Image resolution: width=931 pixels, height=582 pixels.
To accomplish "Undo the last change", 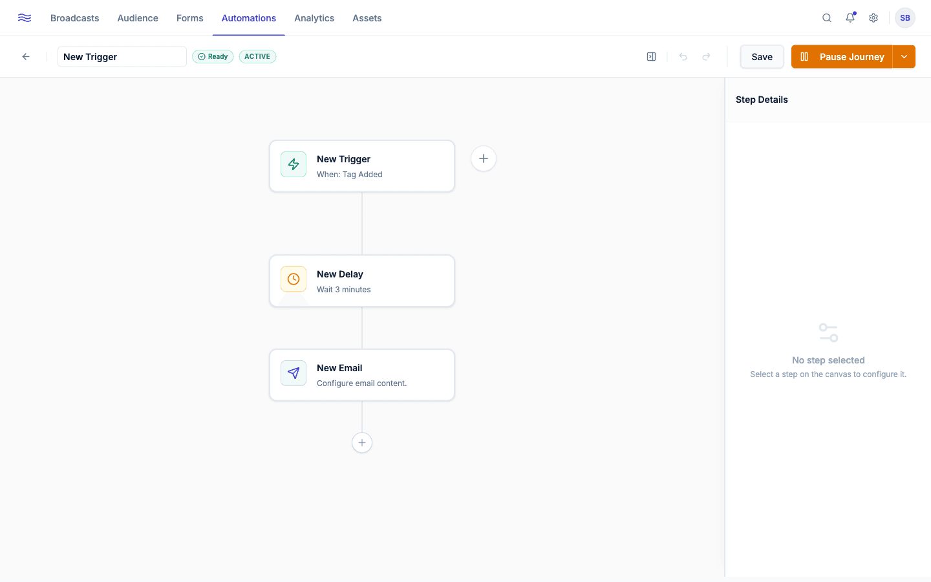I will coord(683,57).
